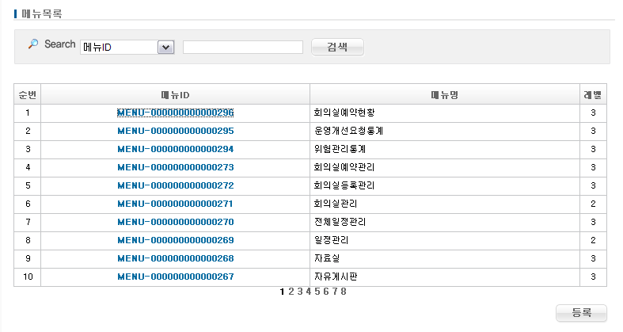Go to page 2 in pagination
The image size is (623, 332).
pyautogui.click(x=291, y=292)
